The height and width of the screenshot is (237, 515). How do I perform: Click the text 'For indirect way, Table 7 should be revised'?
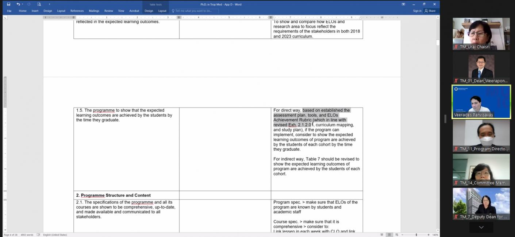point(316,159)
